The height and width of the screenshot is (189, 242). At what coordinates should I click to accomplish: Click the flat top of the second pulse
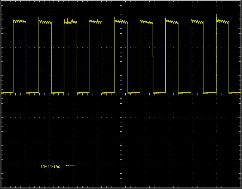(x=45, y=22)
